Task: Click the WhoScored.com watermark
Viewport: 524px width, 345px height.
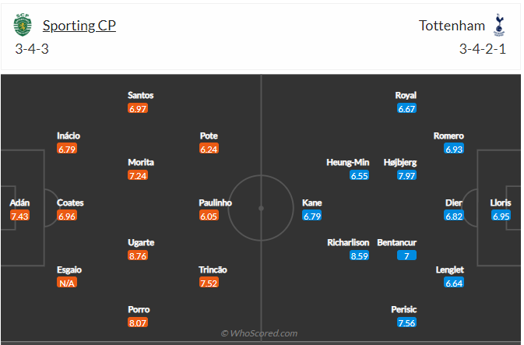Action: tap(259, 333)
